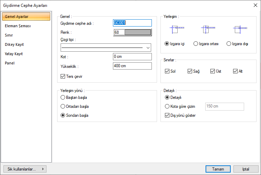The image size is (261, 175).
Task: Select the Izgara ortası radio button
Action: 196,44
